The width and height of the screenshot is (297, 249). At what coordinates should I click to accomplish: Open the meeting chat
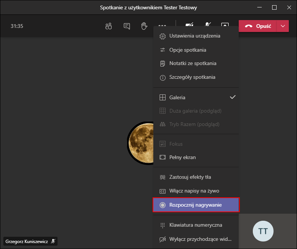(x=127, y=26)
